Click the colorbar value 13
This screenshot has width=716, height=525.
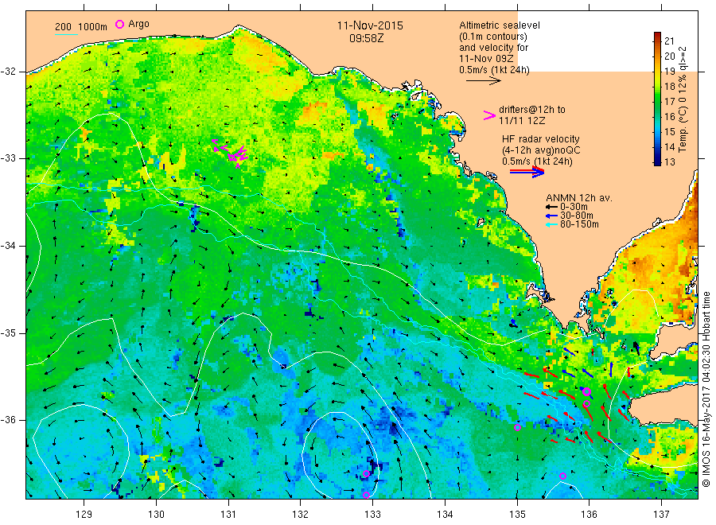pyautogui.click(x=669, y=161)
